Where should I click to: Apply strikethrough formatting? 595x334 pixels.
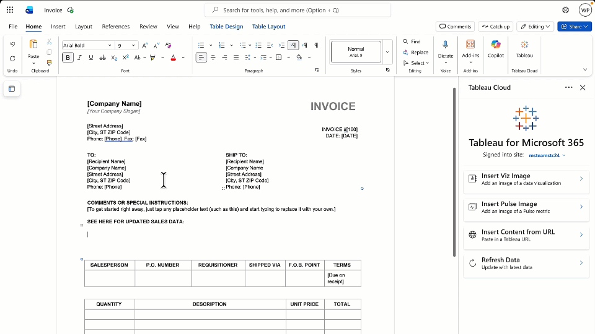pos(102,58)
